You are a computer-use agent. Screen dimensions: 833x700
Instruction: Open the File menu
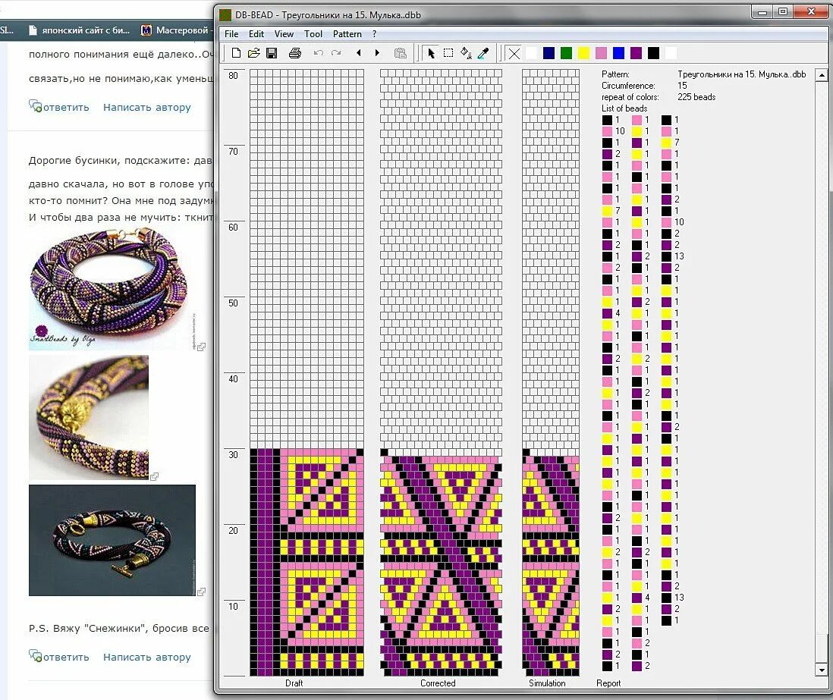coord(231,34)
